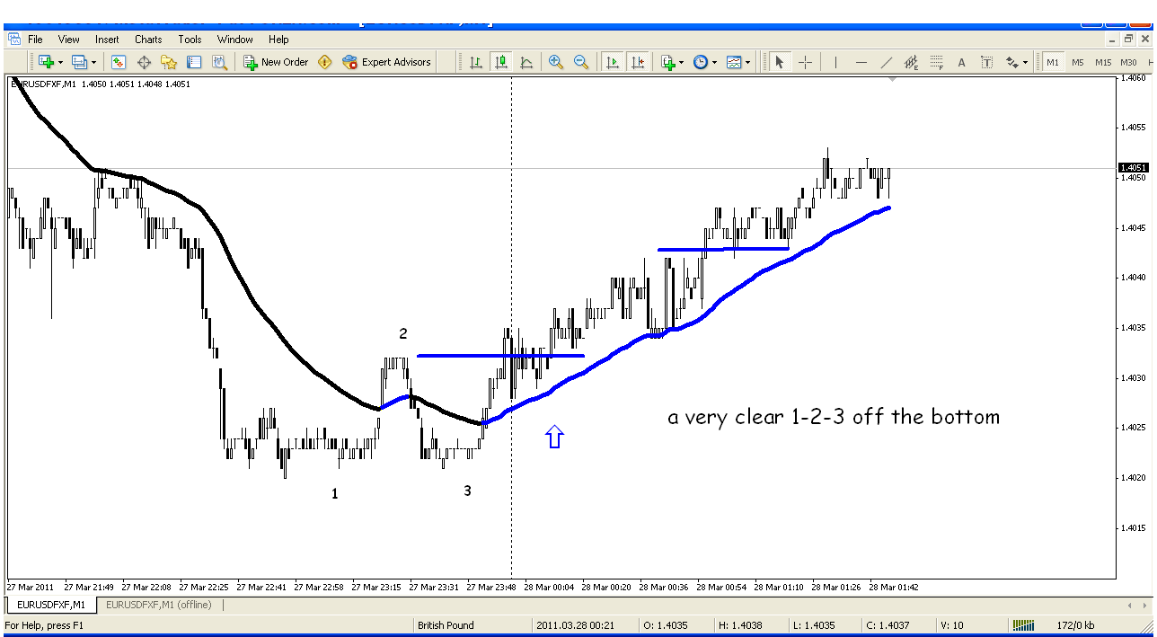Toggle chart Auto Scroll
Viewport: 1157px width, 637px height.
[x=613, y=62]
